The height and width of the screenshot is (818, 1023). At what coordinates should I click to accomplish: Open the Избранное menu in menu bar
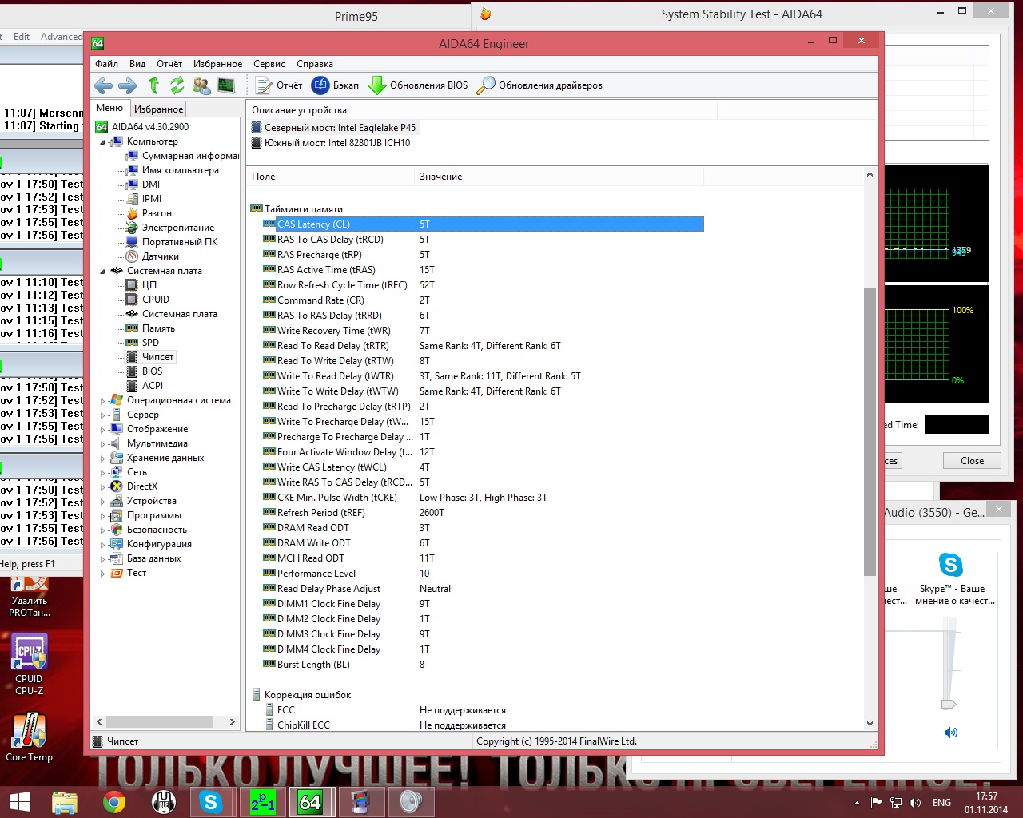click(217, 64)
